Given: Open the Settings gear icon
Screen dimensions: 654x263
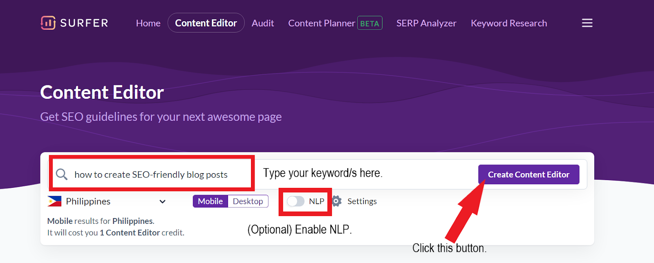Looking at the screenshot, I should pos(336,201).
